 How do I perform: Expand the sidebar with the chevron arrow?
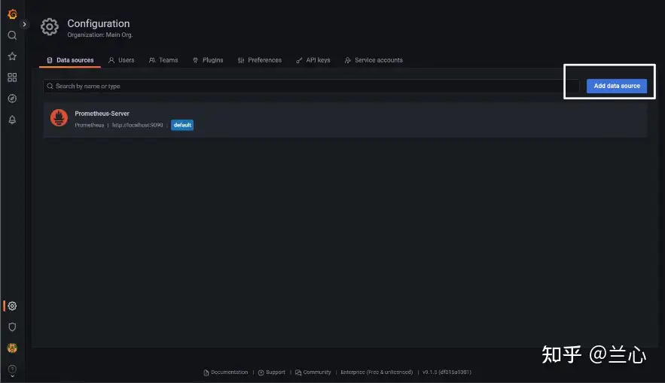[x=24, y=24]
